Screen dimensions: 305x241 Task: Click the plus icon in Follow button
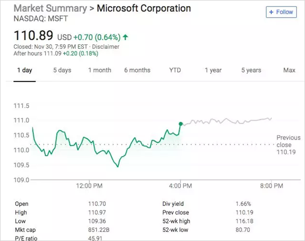click(x=271, y=12)
